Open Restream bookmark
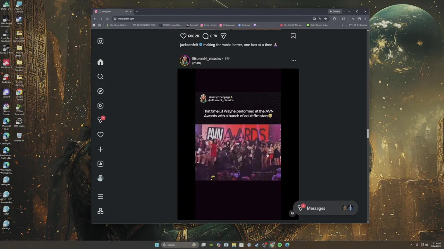Screen dimensions: 444x249 coord(244,25)
